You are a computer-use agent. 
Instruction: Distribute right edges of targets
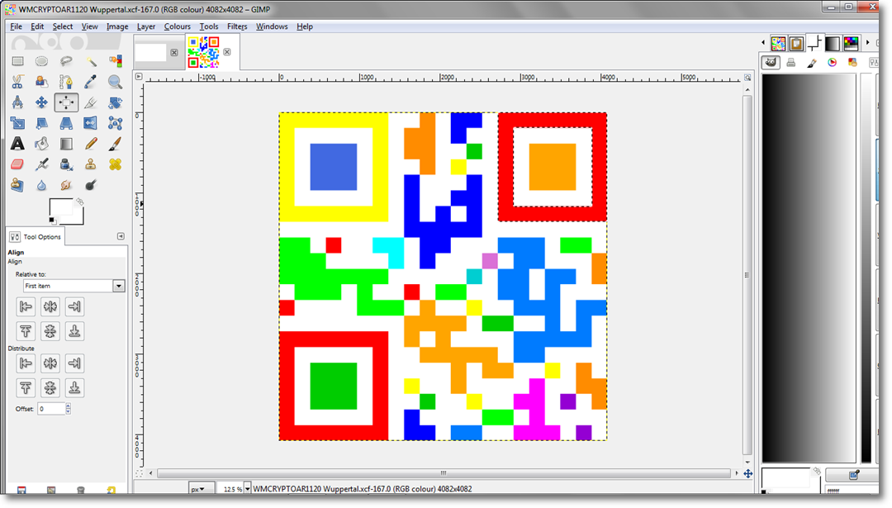pos(74,363)
